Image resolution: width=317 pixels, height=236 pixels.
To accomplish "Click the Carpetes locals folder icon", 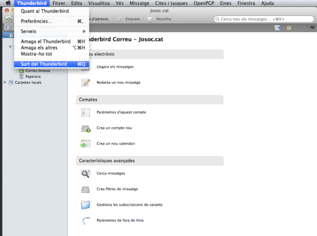I will [11, 82].
